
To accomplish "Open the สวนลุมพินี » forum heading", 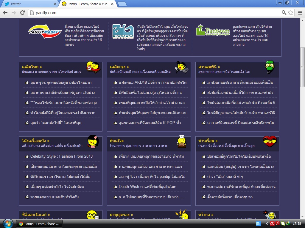I will coord(209,67).
